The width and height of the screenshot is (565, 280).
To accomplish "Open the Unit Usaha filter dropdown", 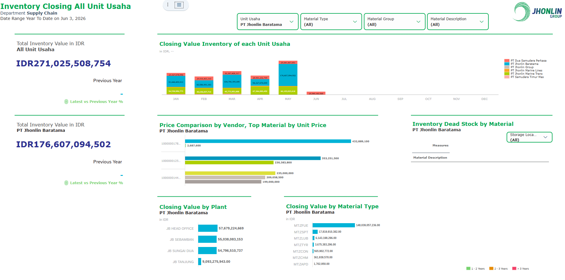I will (268, 22).
